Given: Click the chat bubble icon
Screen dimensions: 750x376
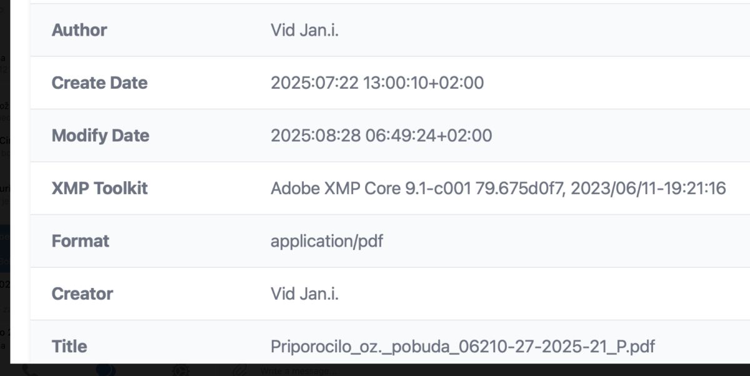Looking at the screenshot, I should coord(105,370).
